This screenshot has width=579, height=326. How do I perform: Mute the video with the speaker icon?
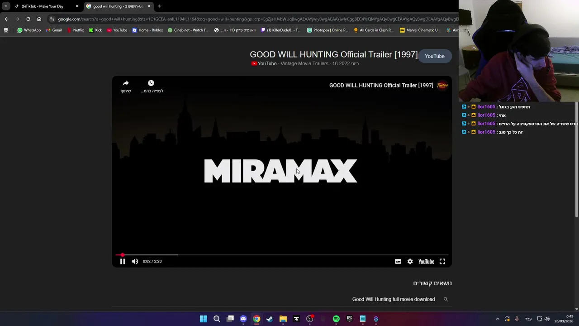tap(135, 261)
